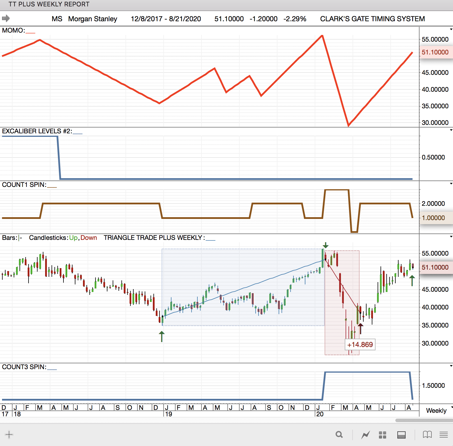
Task: Click the EXCALIBER LEVELS #2 indicator label
Action: (x=37, y=131)
